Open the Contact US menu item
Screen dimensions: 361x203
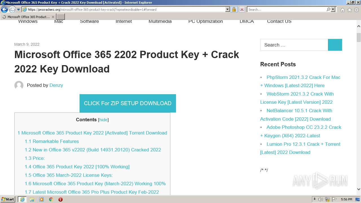(279, 21)
